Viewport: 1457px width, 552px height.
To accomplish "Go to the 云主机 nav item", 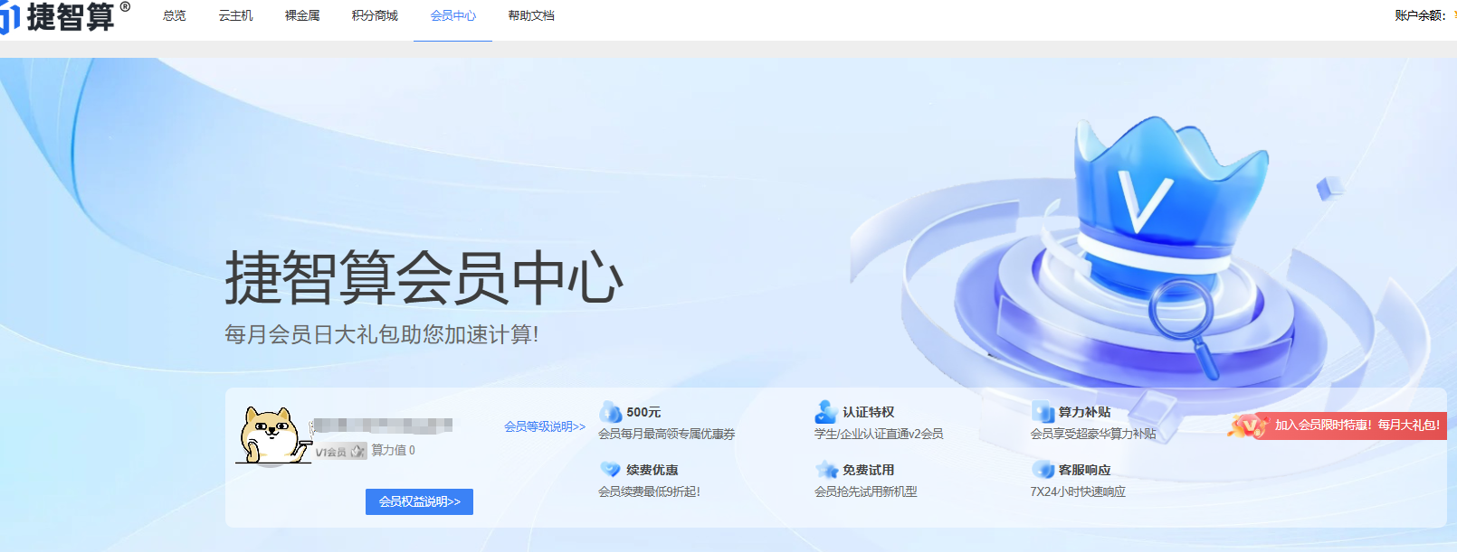I will (x=235, y=16).
